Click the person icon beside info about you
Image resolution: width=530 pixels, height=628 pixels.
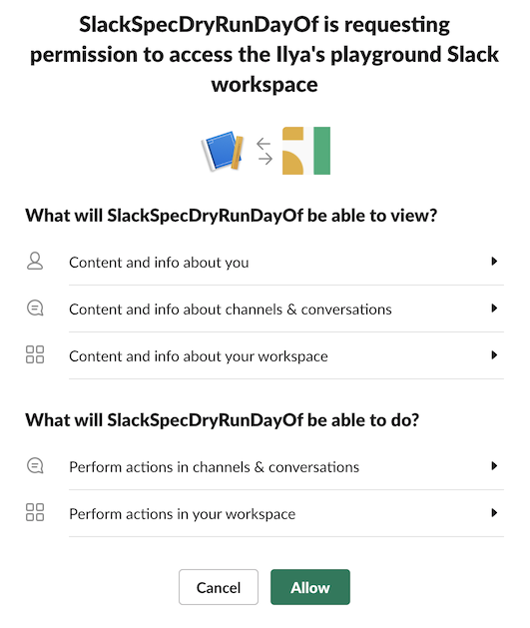(35, 262)
